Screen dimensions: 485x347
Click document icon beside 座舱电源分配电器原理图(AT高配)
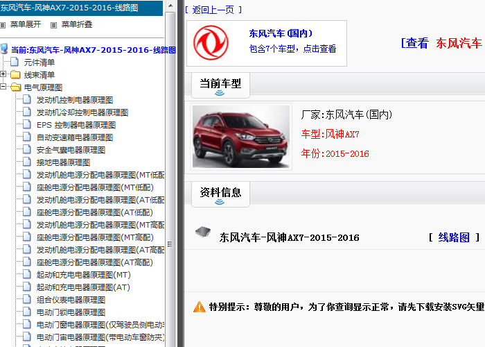tap(27, 262)
